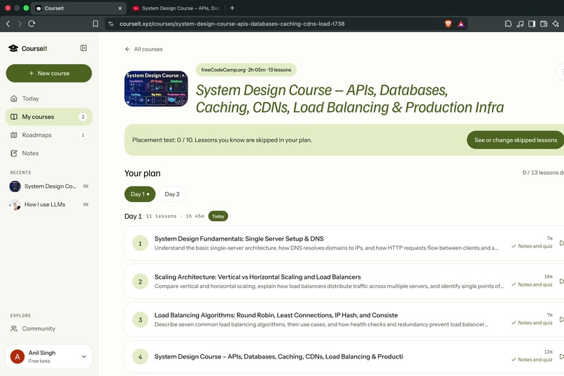Open Brave Shields lion icon
The height and width of the screenshot is (376, 564).
tap(448, 24)
